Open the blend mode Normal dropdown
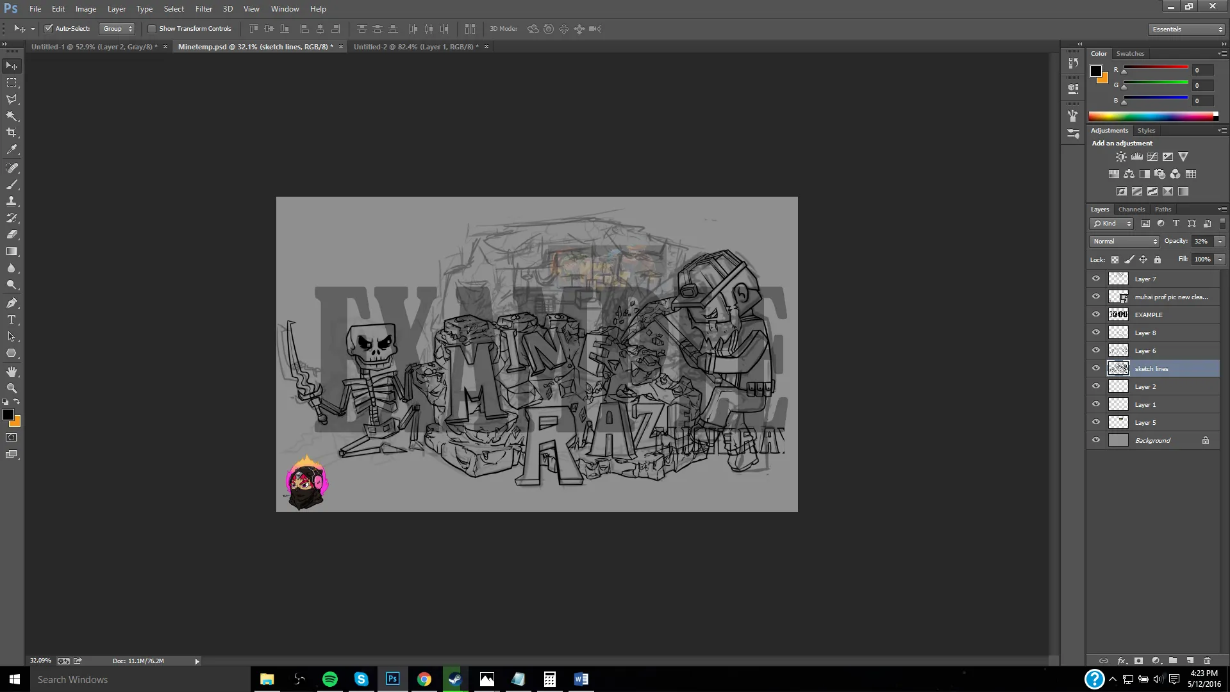Viewport: 1230px width, 692px height. pos(1125,242)
